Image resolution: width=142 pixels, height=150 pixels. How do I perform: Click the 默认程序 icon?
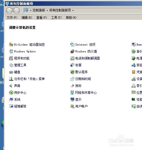click(72, 72)
